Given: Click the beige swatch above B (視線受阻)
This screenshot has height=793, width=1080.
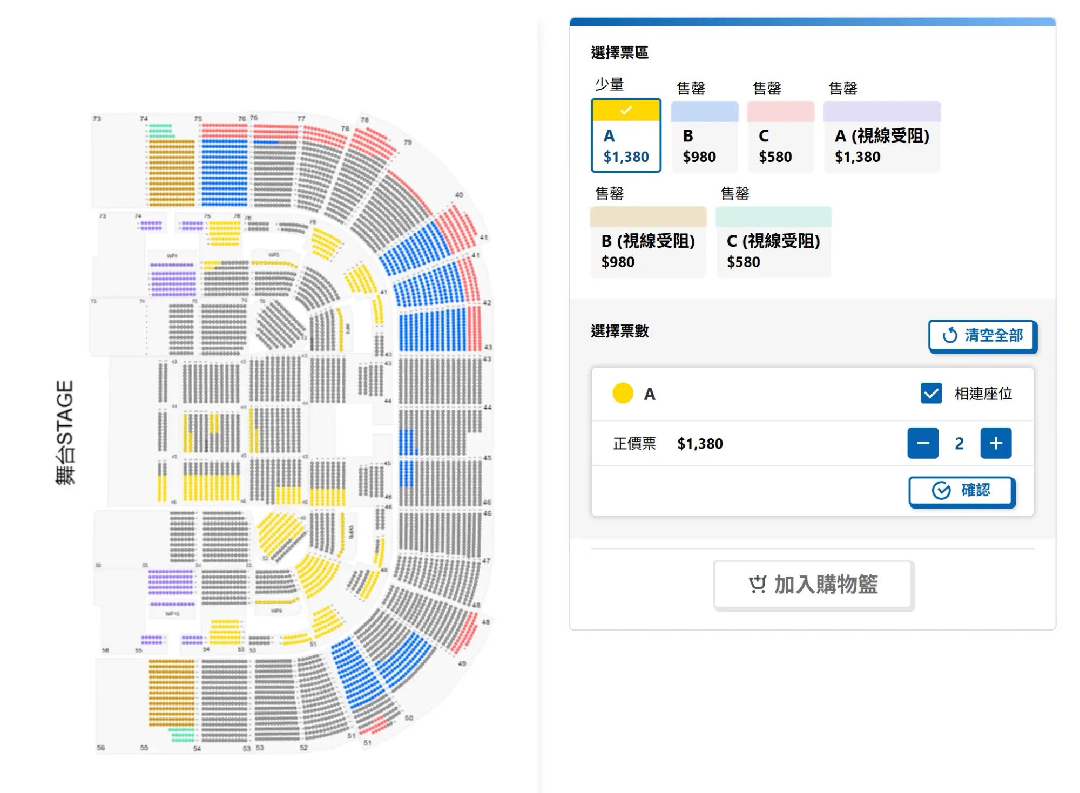Looking at the screenshot, I should 648,217.
